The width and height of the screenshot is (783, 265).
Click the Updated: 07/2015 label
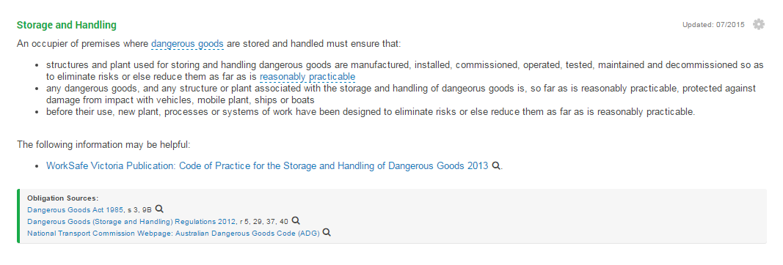(713, 25)
